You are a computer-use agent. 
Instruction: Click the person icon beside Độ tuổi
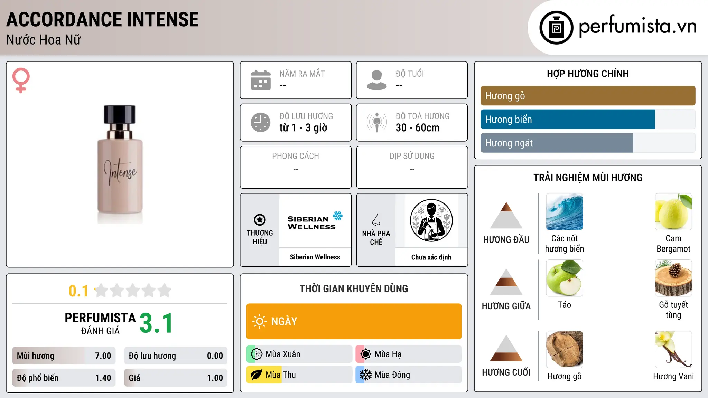coord(377,80)
